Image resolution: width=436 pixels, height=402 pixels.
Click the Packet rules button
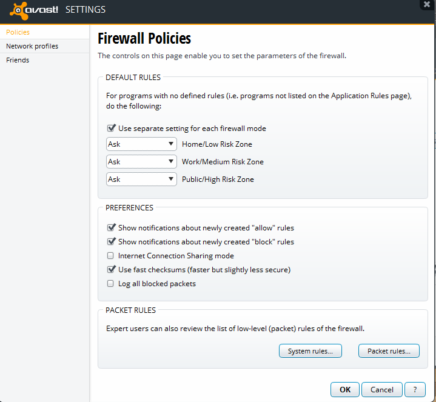389,351
